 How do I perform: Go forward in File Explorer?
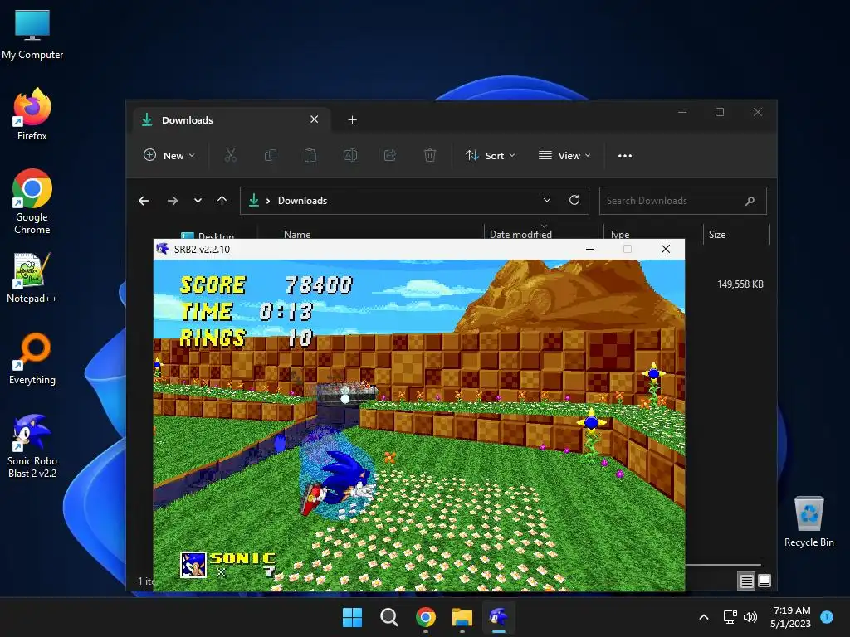173,201
